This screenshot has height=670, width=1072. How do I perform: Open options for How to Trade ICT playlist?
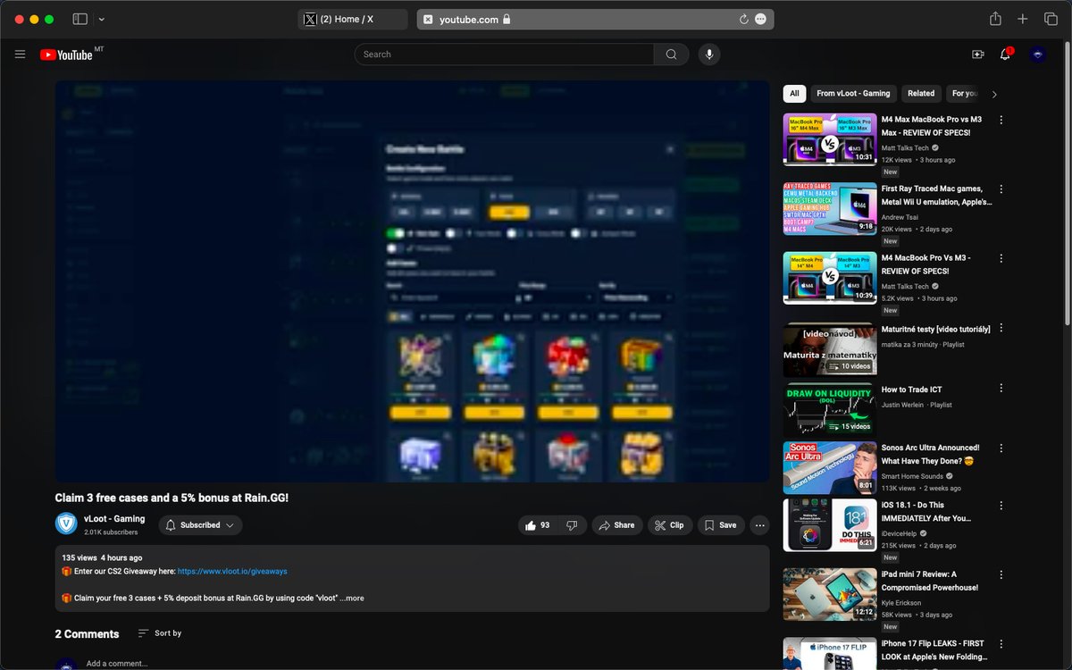click(x=1001, y=389)
